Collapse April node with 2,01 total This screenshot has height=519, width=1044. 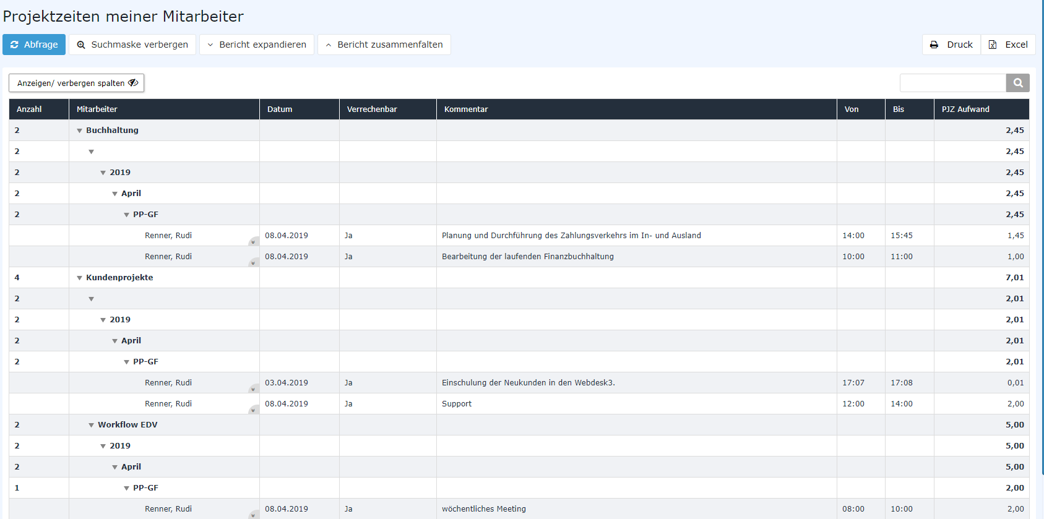point(114,341)
